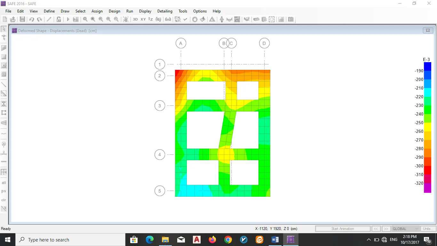Viewport: 437px width, 246px height.
Task: Switch to 3D view
Action: point(135,19)
